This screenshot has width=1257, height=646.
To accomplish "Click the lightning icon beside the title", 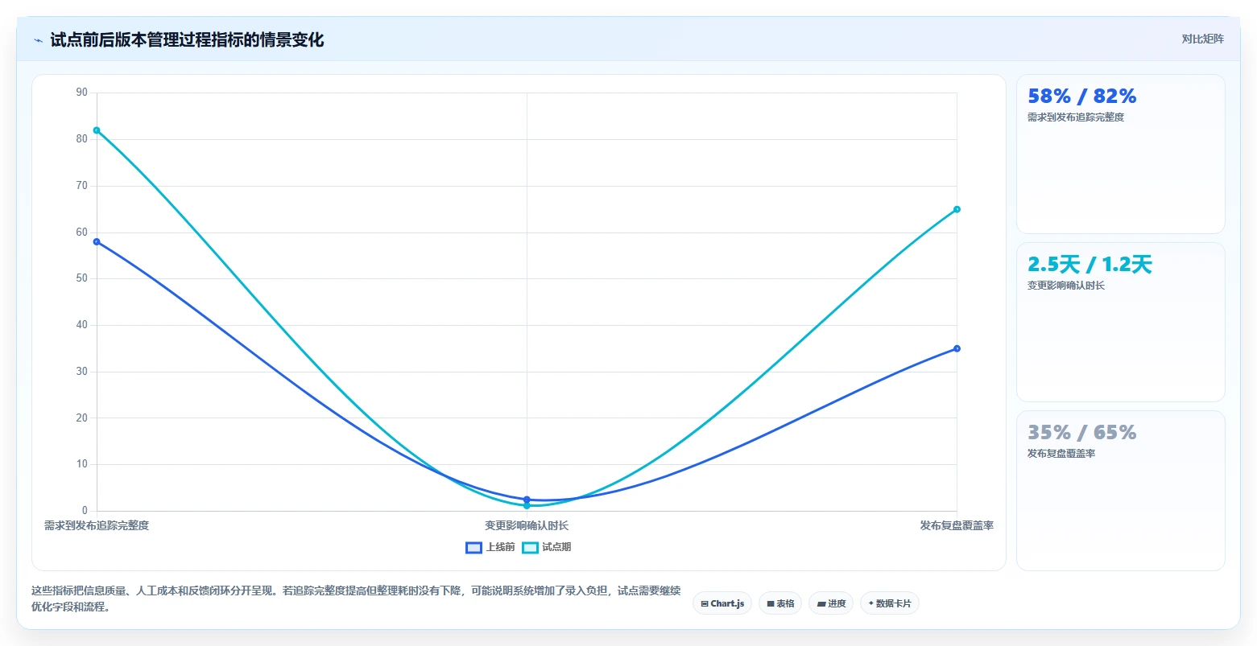I will [x=38, y=40].
